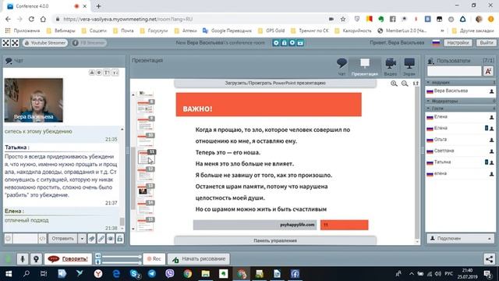Click the thumbnail list up arrow
This screenshot has height=281, width=499.
(133, 94)
